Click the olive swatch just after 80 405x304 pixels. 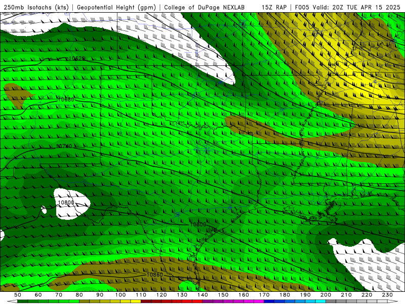84,301
